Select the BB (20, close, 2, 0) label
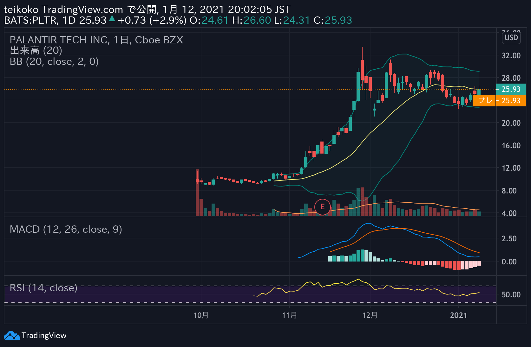The width and height of the screenshot is (531, 347). (54, 61)
